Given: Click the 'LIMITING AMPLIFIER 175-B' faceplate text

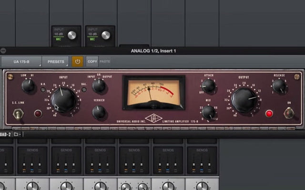Looking at the screenshot, I should [x=180, y=122].
